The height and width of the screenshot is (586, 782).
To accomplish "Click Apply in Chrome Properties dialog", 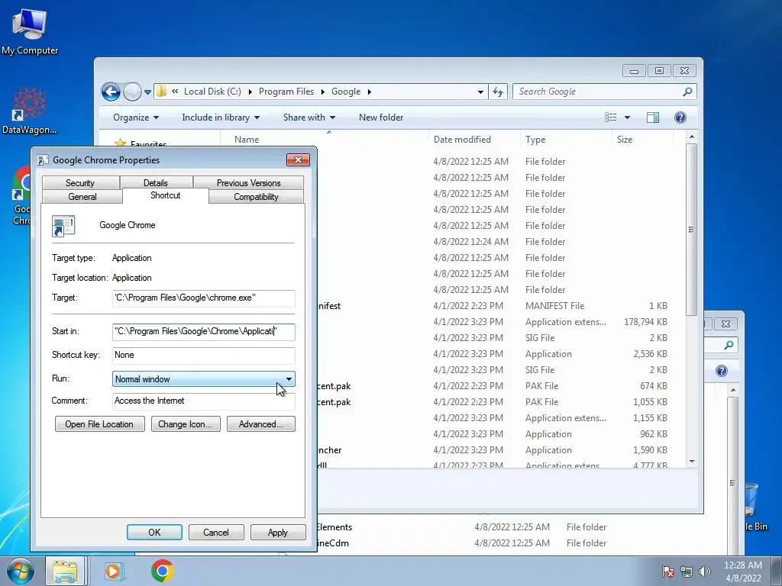I will (278, 532).
